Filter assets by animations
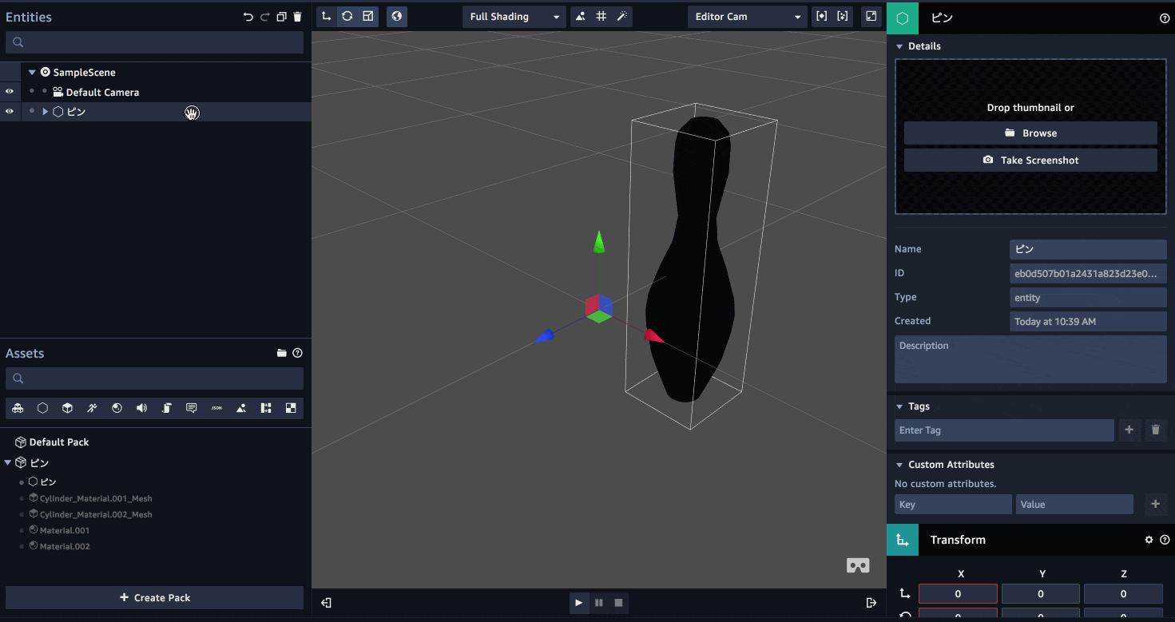The image size is (1175, 622). click(x=92, y=407)
